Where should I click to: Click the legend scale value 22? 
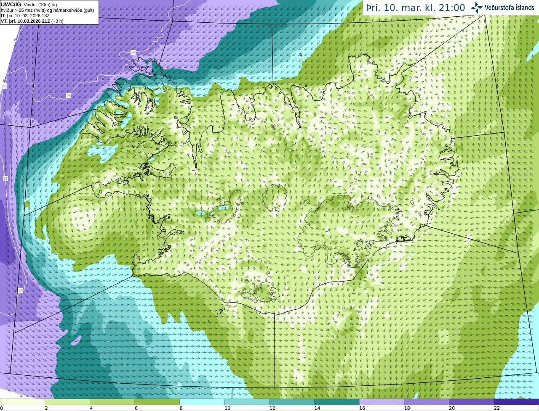point(497,408)
